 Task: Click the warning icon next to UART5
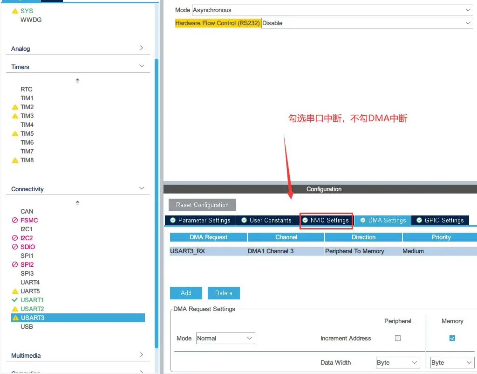pyautogui.click(x=15, y=291)
